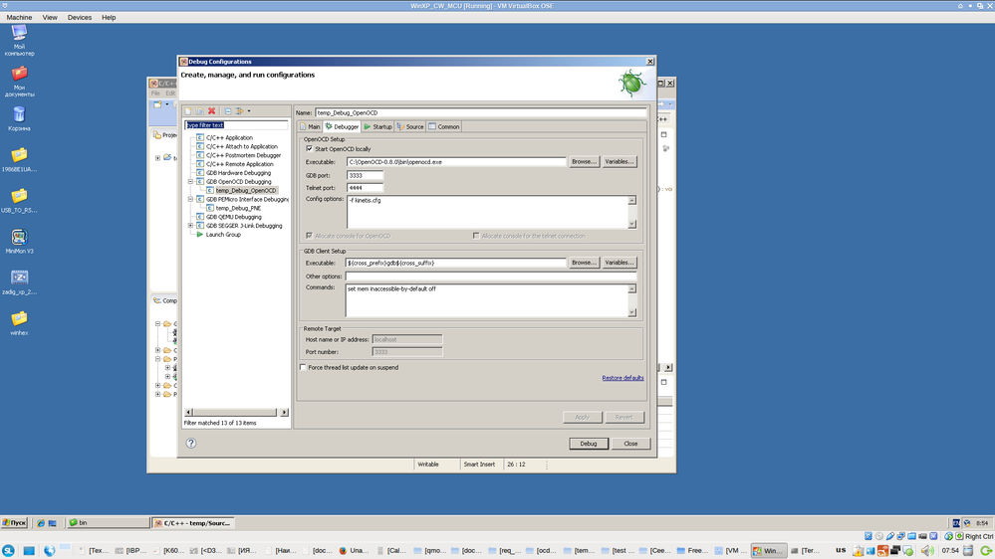This screenshot has width=995, height=559.
Task: Open the VirtualBox Machine menu
Action: [19, 18]
